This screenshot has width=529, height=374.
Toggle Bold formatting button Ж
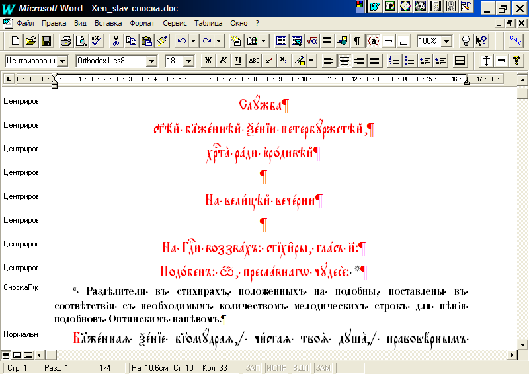pyautogui.click(x=208, y=61)
